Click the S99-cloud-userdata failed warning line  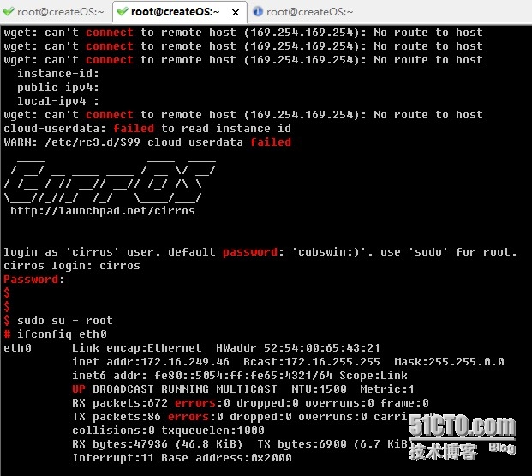coord(147,142)
